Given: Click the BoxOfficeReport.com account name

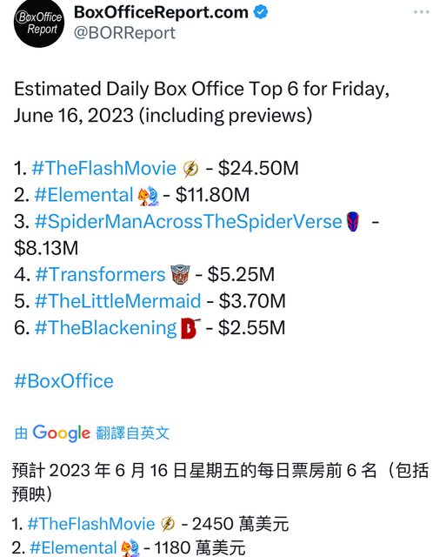Looking at the screenshot, I should [x=161, y=12].
